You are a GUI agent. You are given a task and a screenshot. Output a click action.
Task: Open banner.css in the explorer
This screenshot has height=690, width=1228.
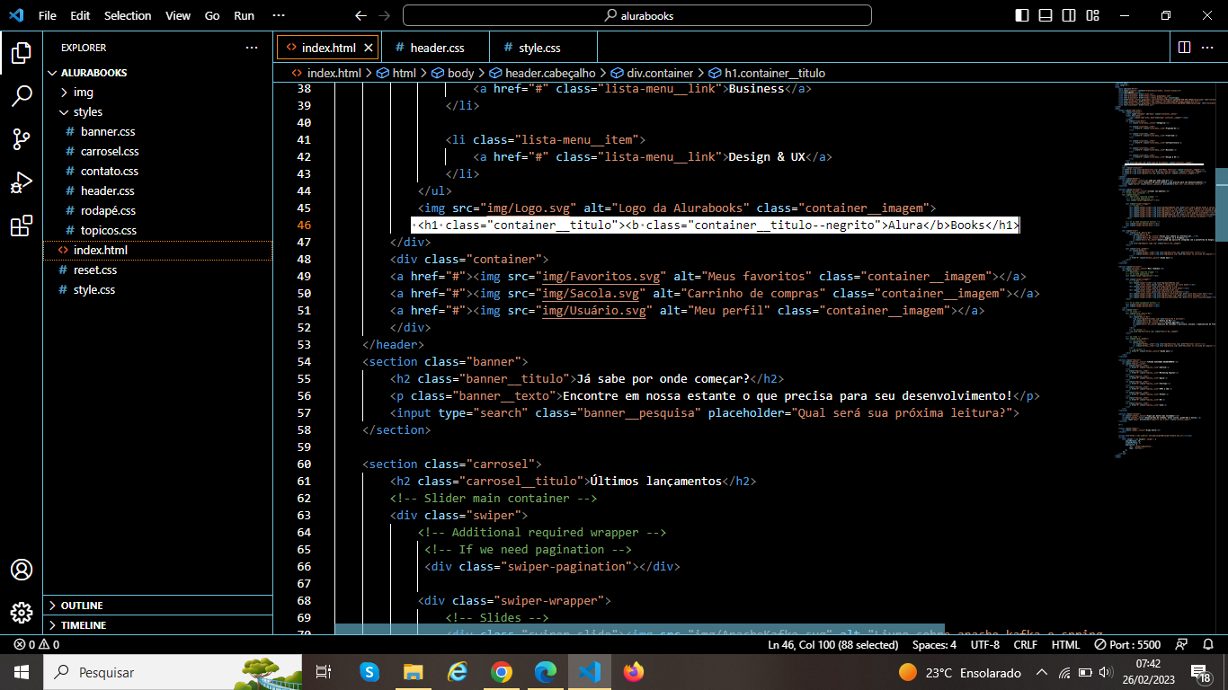(x=157, y=132)
